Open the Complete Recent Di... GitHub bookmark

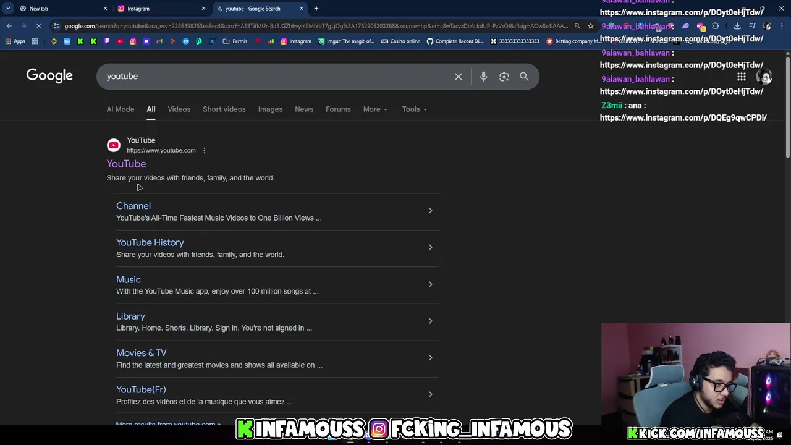(455, 41)
